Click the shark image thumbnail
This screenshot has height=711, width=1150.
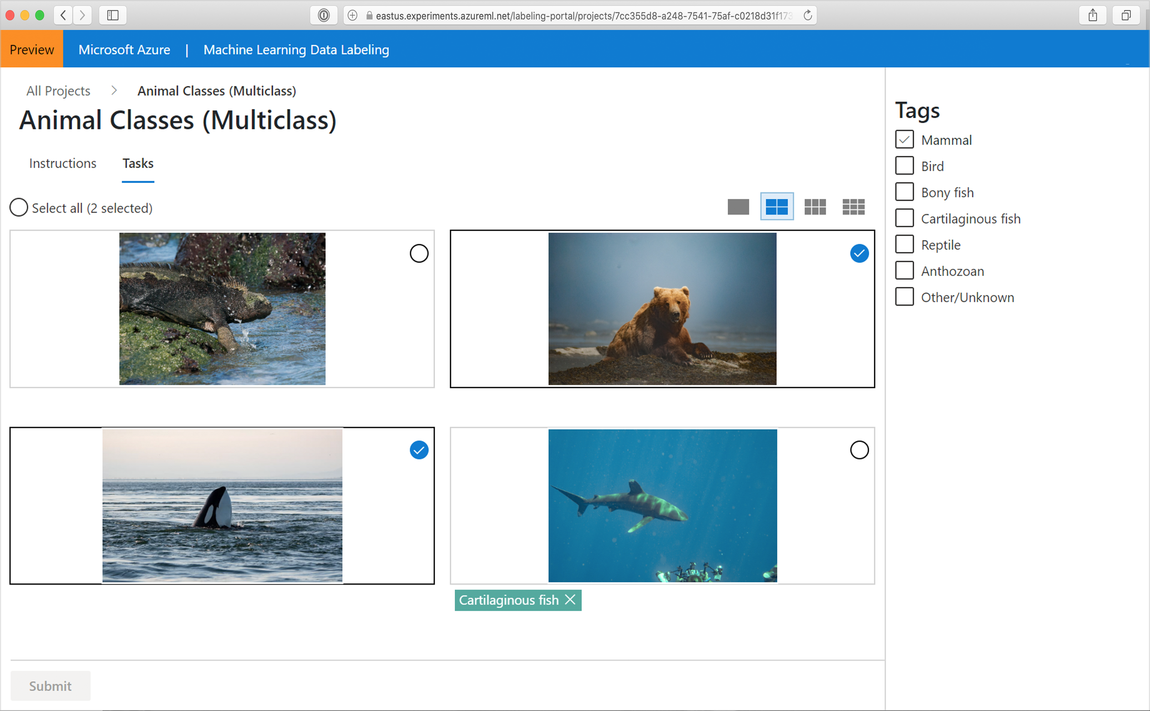pos(662,505)
